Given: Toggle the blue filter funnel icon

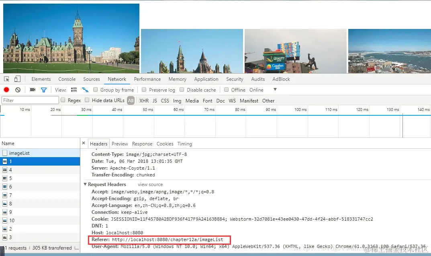Looking at the screenshot, I should [44, 90].
